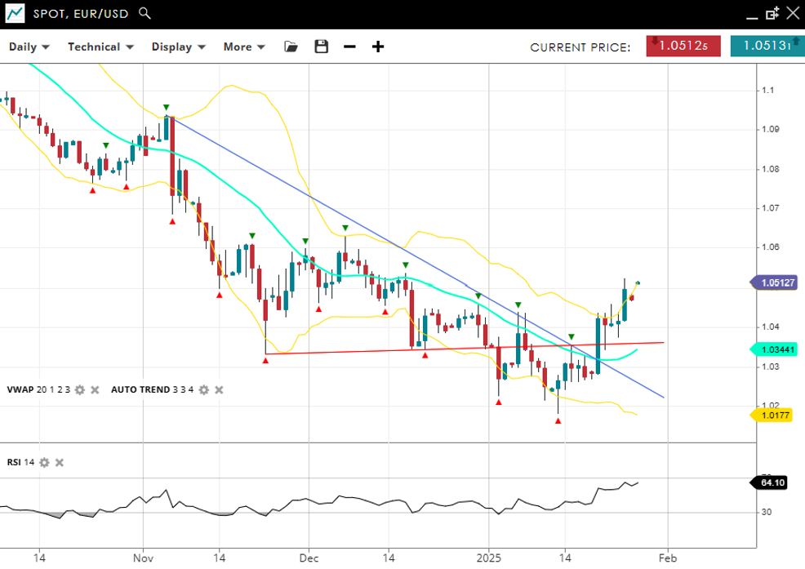This screenshot has width=805, height=569.
Task: Expand the Display options dropdown
Action: (x=178, y=47)
